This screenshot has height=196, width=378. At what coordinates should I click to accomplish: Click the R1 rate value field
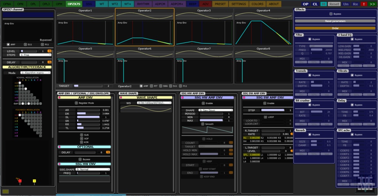[x=251, y=138]
